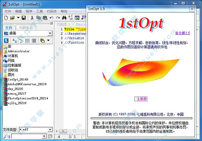The height and width of the screenshot is (141, 202).
Task: Switch file list to details column view
Action: 34,41
